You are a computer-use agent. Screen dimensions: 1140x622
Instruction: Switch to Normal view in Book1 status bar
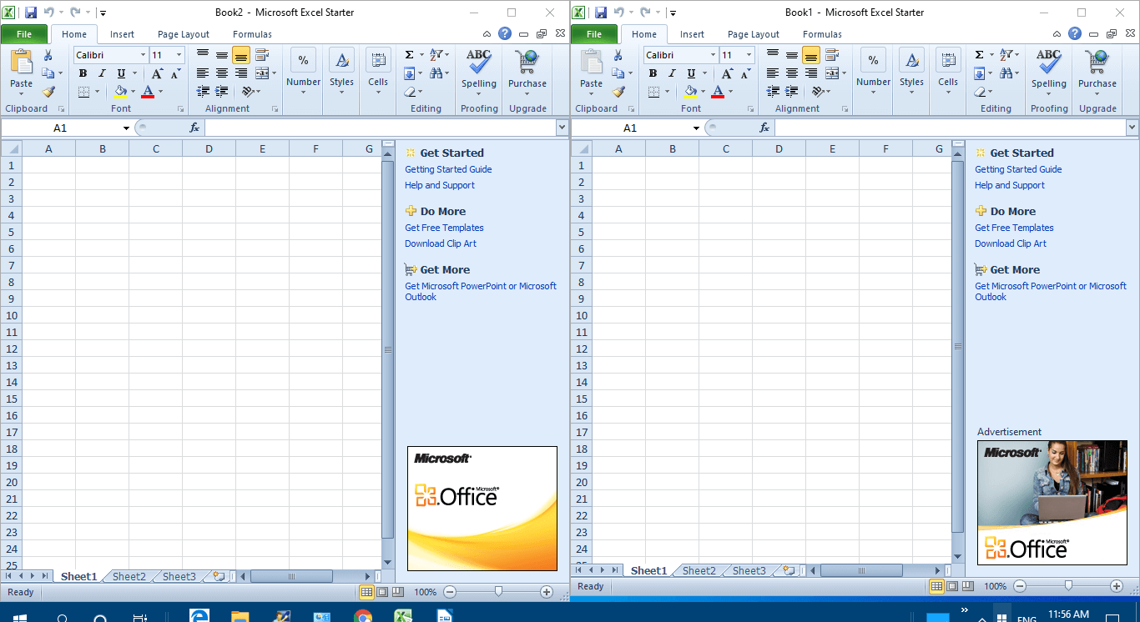tap(937, 586)
